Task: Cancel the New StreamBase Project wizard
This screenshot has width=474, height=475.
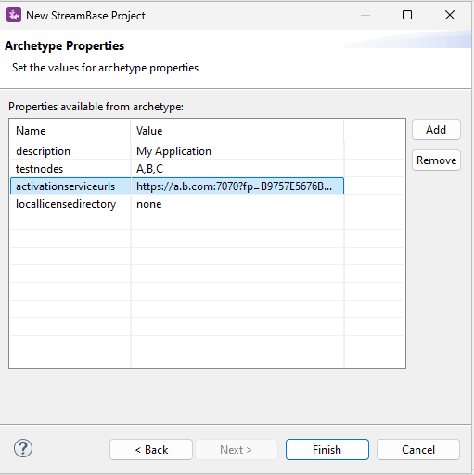Action: point(418,450)
